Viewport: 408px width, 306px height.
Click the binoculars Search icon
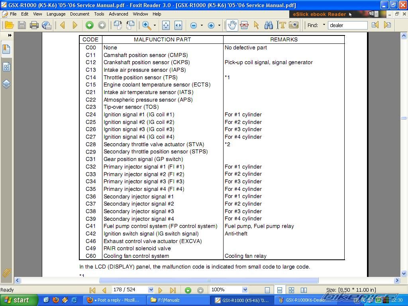pyautogui.click(x=269, y=25)
